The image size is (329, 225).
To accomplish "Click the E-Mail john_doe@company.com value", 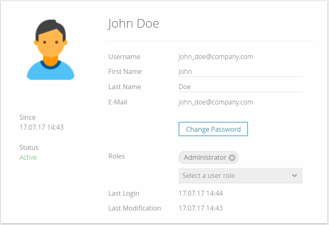I will point(216,102).
